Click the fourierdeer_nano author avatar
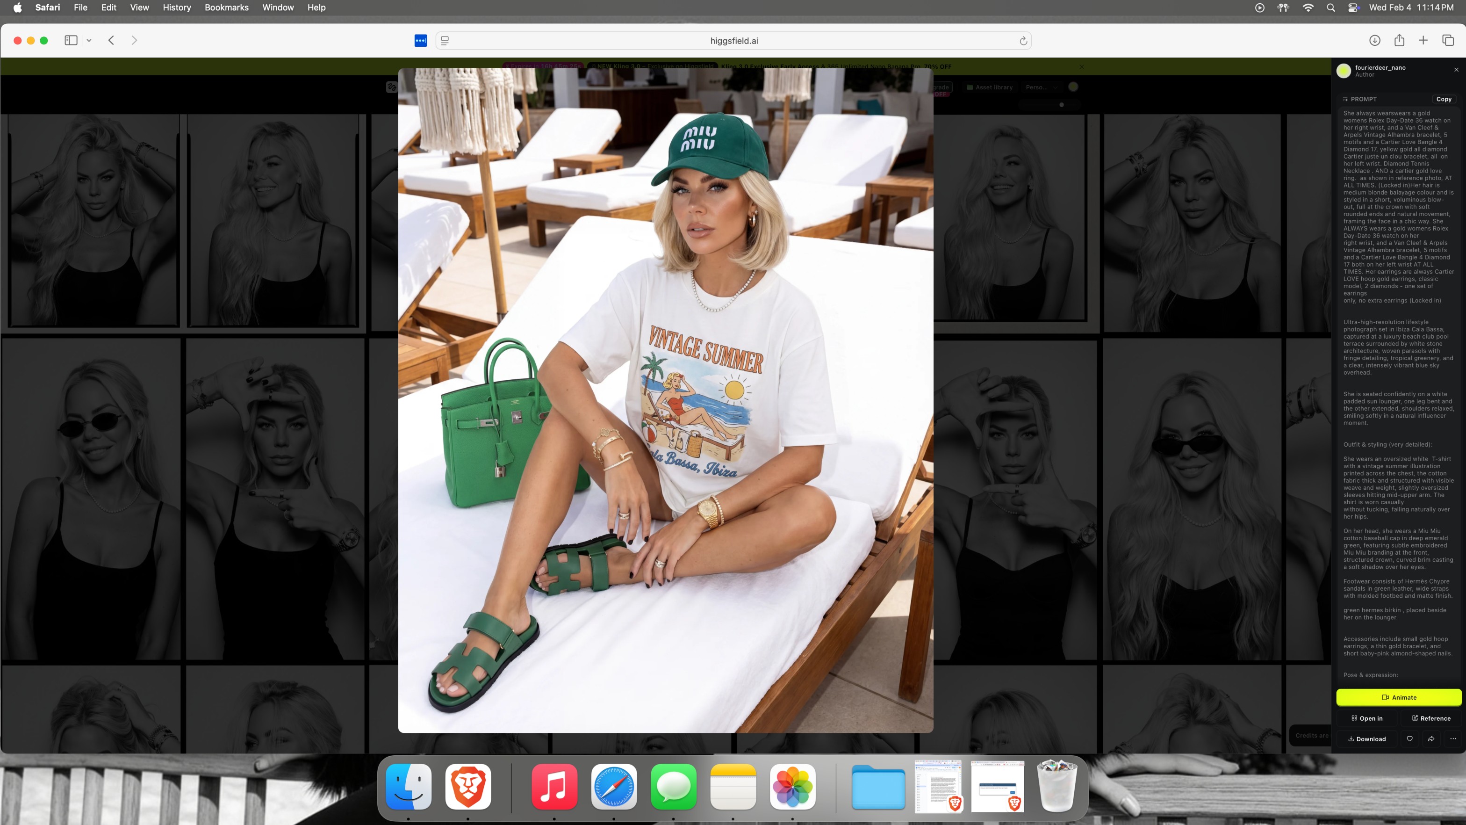Screen dimensions: 1466x825 [1344, 71]
